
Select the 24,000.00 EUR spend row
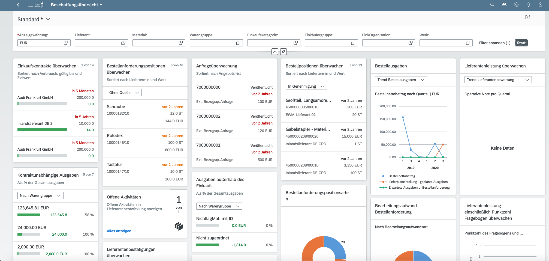(x=56, y=232)
